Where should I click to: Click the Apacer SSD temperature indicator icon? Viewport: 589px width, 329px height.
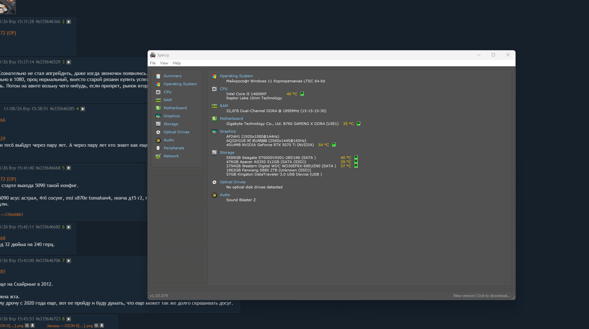356,161
